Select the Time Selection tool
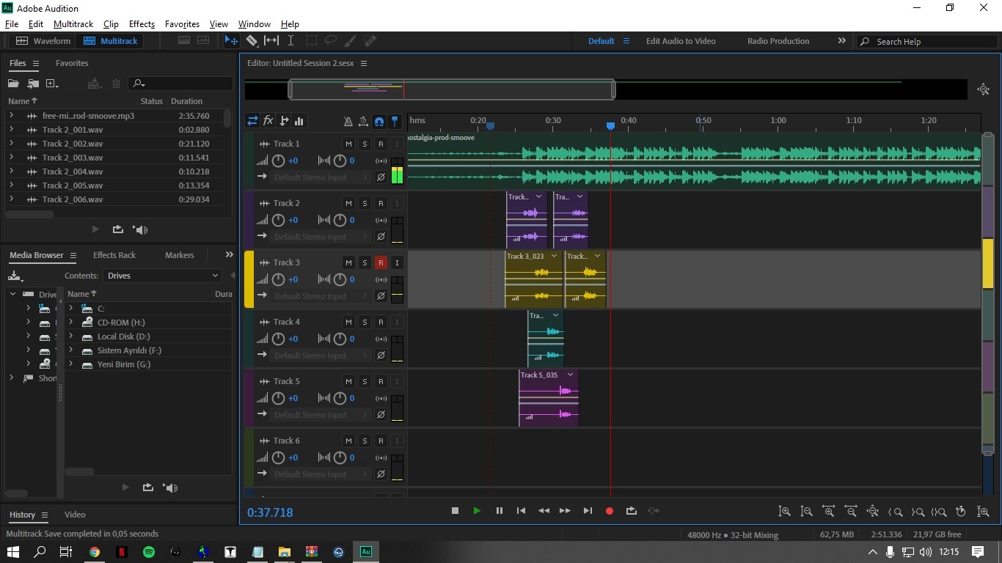Viewport: 1002px width, 563px height. tap(290, 41)
